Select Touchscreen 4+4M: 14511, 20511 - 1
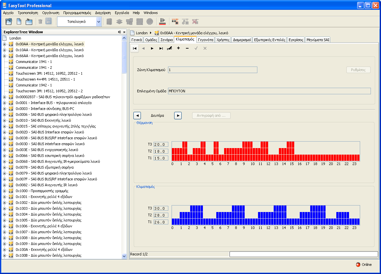381x274 pixels. [x=45, y=80]
